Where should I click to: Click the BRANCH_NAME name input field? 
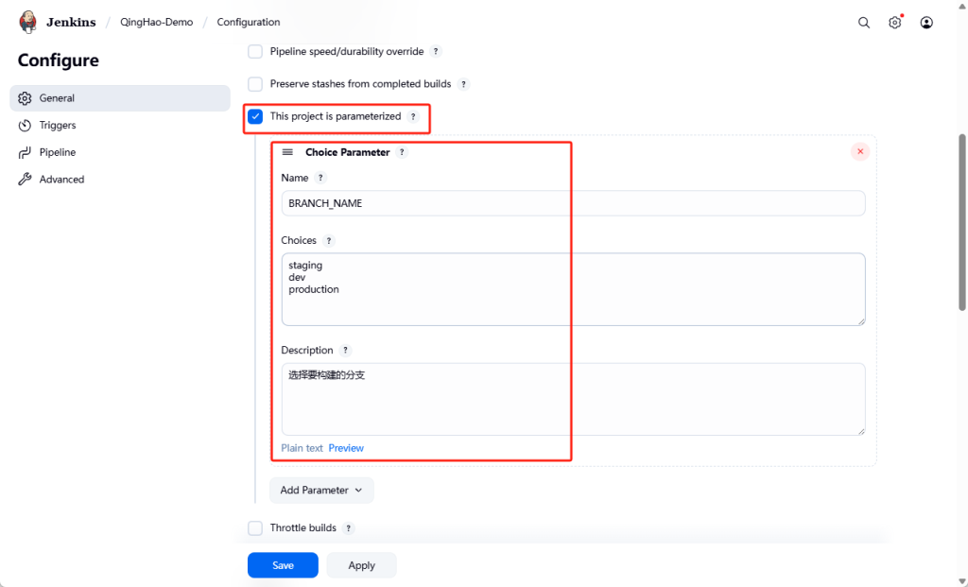[573, 203]
